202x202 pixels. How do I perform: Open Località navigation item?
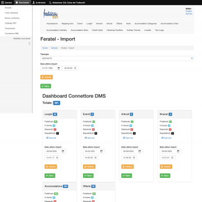tap(148, 30)
